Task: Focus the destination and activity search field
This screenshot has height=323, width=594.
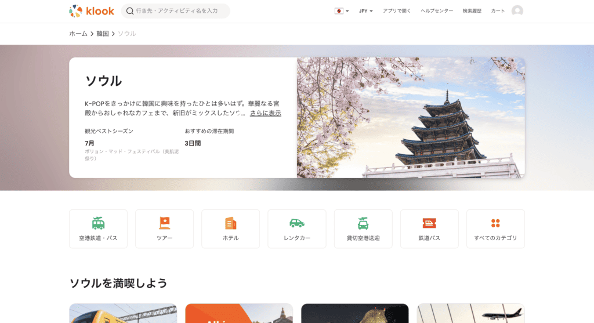Action: point(175,11)
